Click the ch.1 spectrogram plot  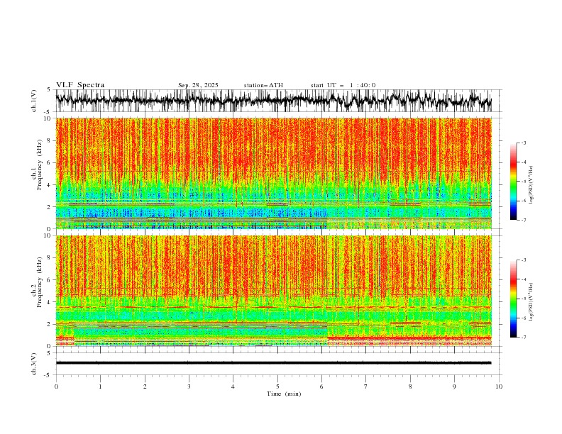click(x=274, y=173)
